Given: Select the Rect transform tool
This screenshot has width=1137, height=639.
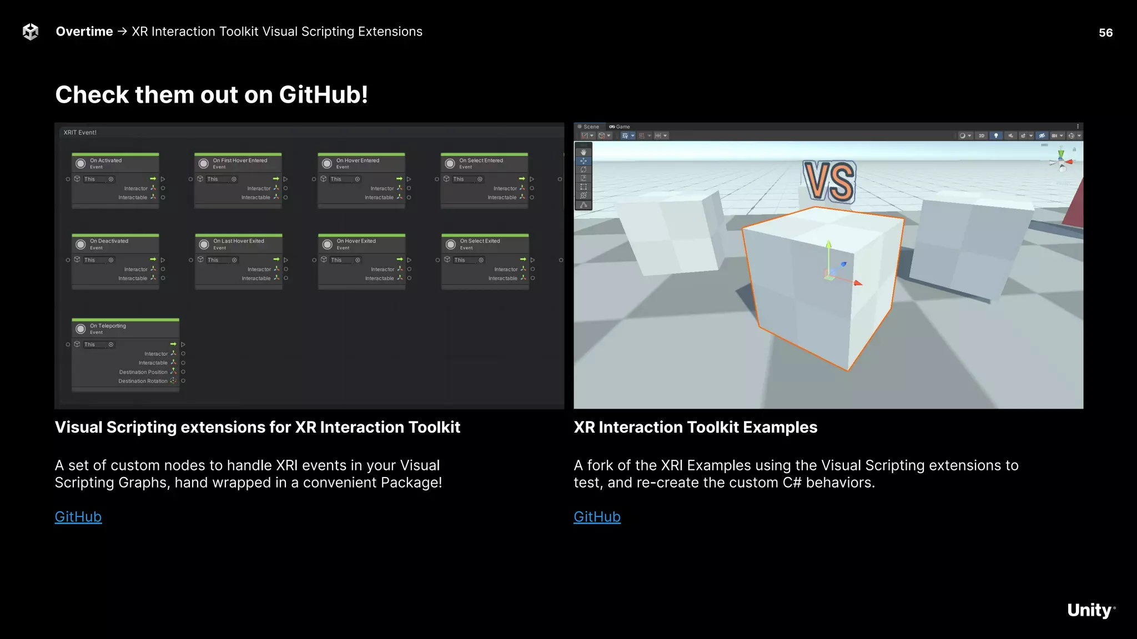Looking at the screenshot, I should click(x=583, y=187).
